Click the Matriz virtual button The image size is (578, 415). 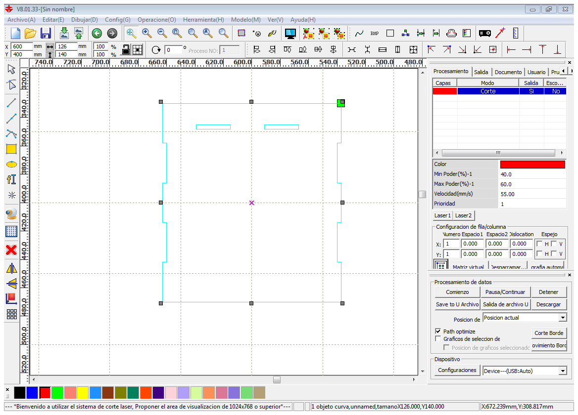point(468,267)
